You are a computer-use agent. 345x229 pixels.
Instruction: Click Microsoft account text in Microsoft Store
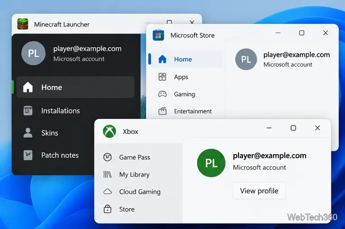pos(288,64)
